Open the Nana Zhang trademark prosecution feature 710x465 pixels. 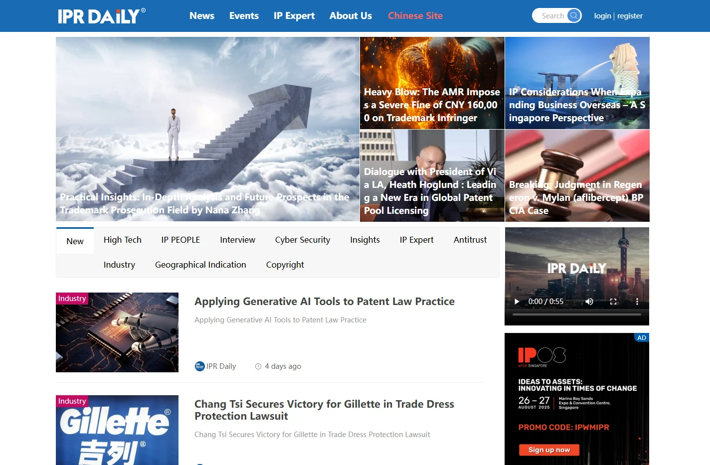coord(207,129)
